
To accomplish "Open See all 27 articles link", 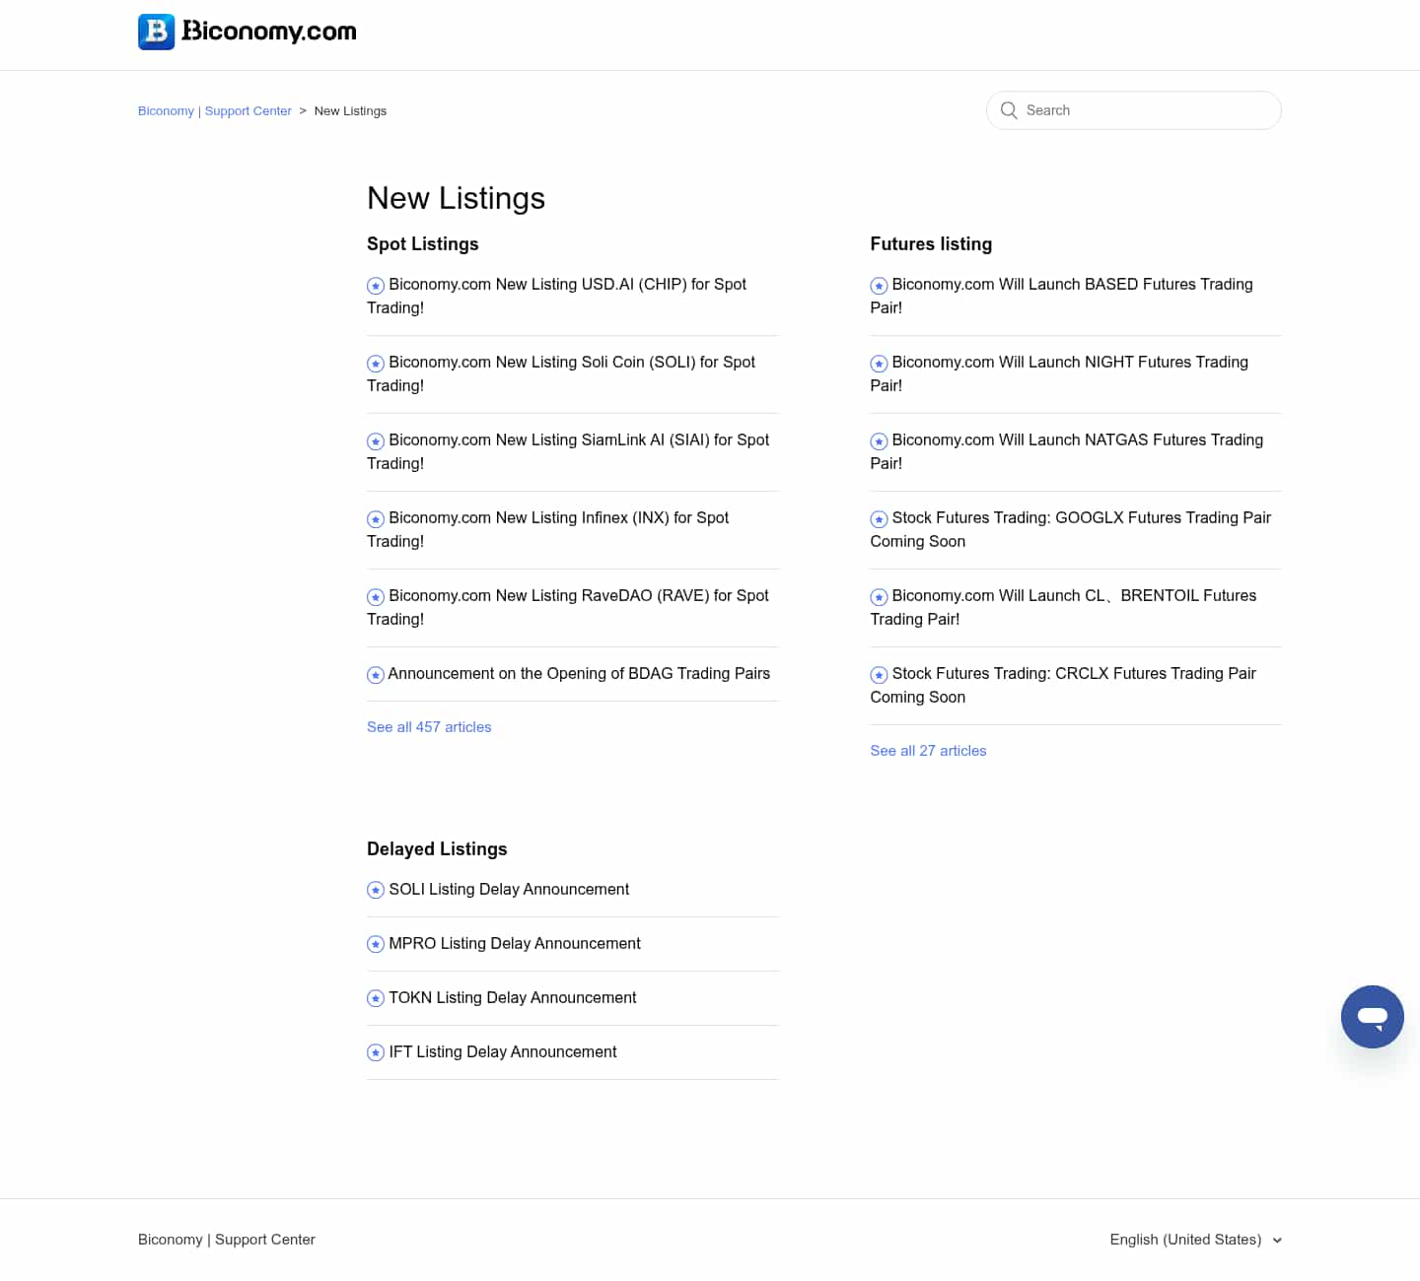I will pyautogui.click(x=928, y=751).
